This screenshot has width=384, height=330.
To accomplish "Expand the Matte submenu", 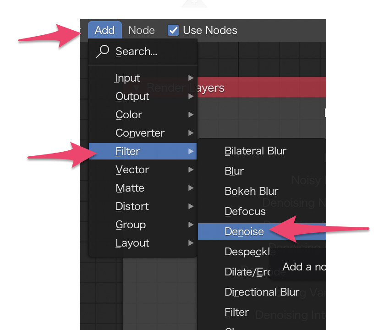I will (143, 188).
